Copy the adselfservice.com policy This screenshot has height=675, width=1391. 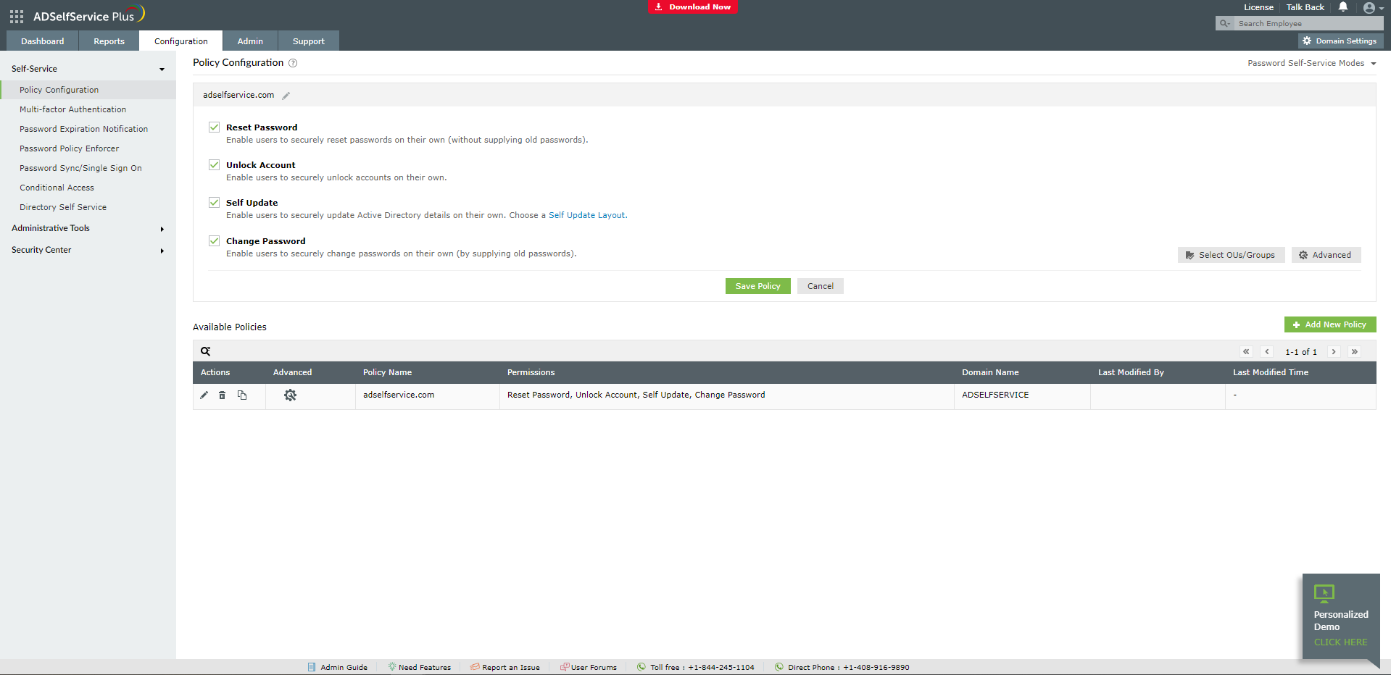pyautogui.click(x=242, y=395)
